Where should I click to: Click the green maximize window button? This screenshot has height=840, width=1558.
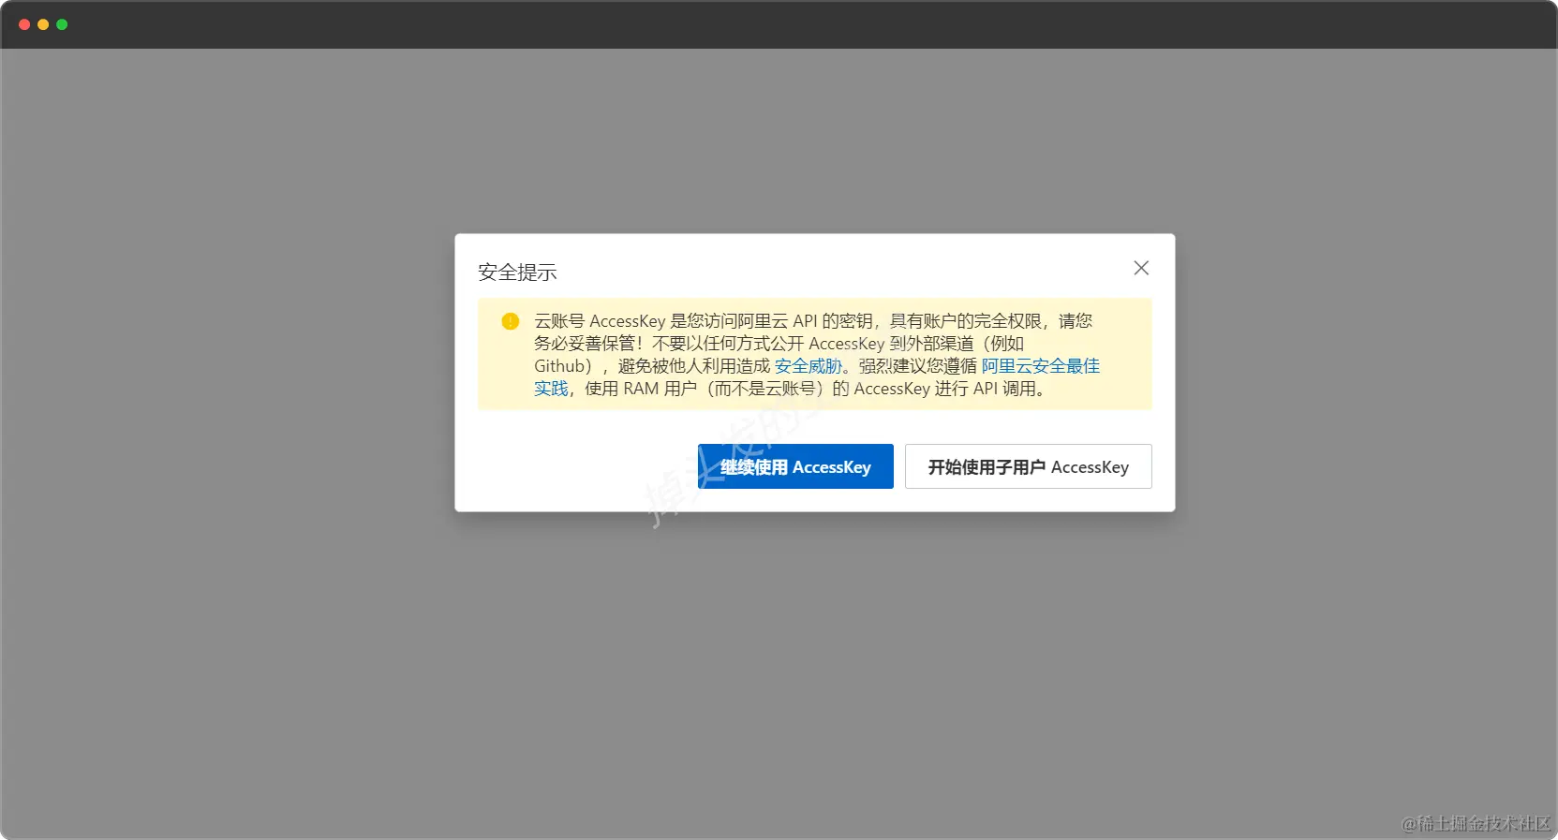(x=62, y=24)
